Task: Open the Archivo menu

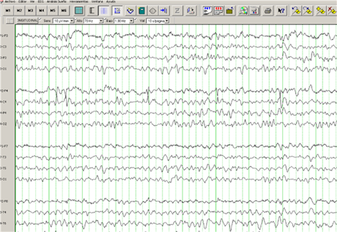Action: [10, 2]
